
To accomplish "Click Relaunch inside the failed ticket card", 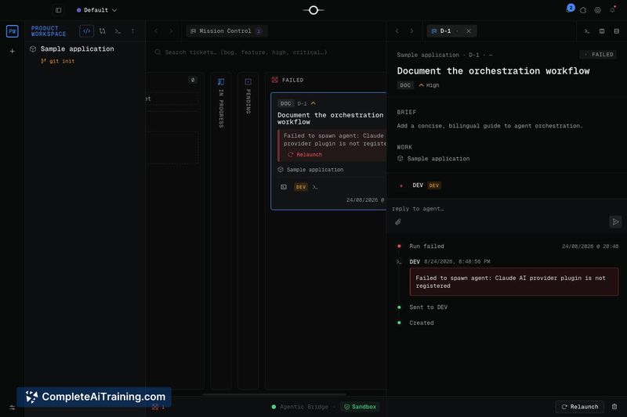I will point(305,154).
